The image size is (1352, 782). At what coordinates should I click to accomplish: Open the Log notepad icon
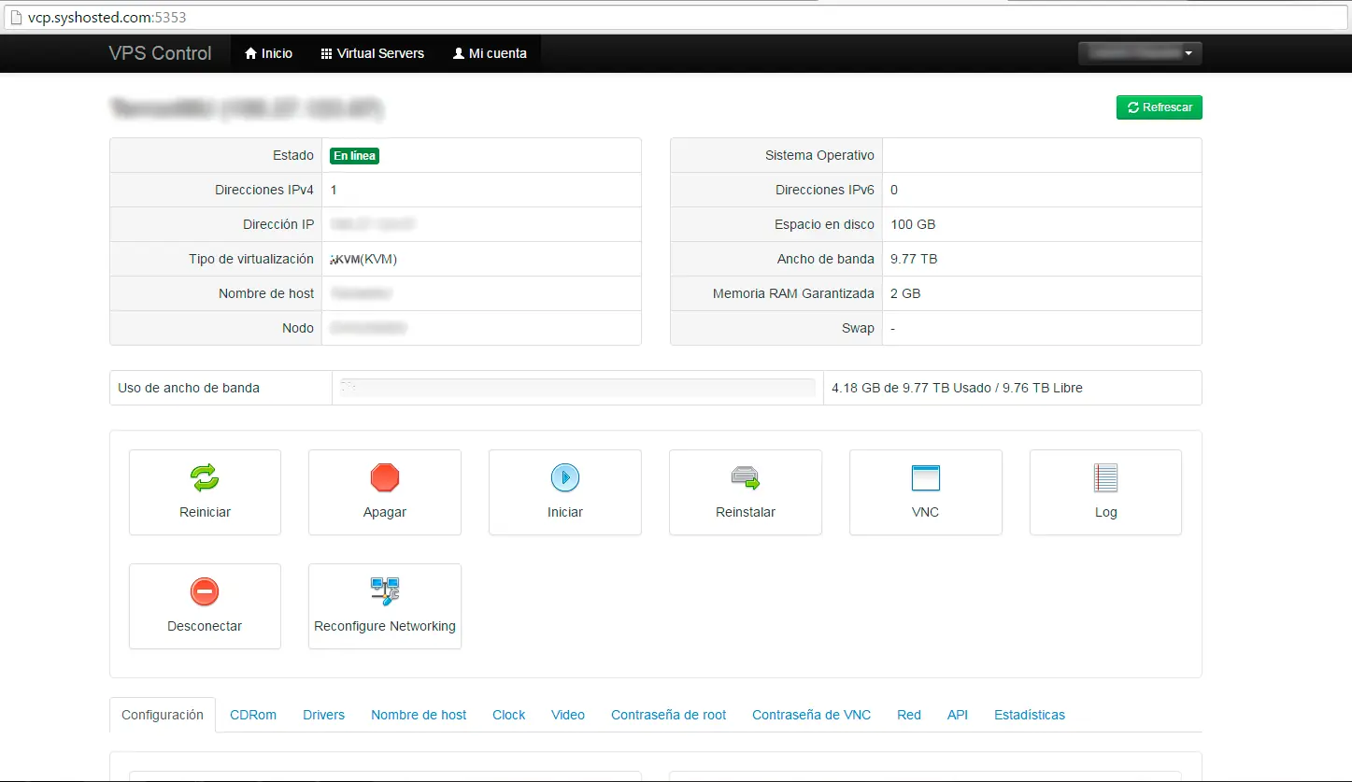pyautogui.click(x=1106, y=478)
